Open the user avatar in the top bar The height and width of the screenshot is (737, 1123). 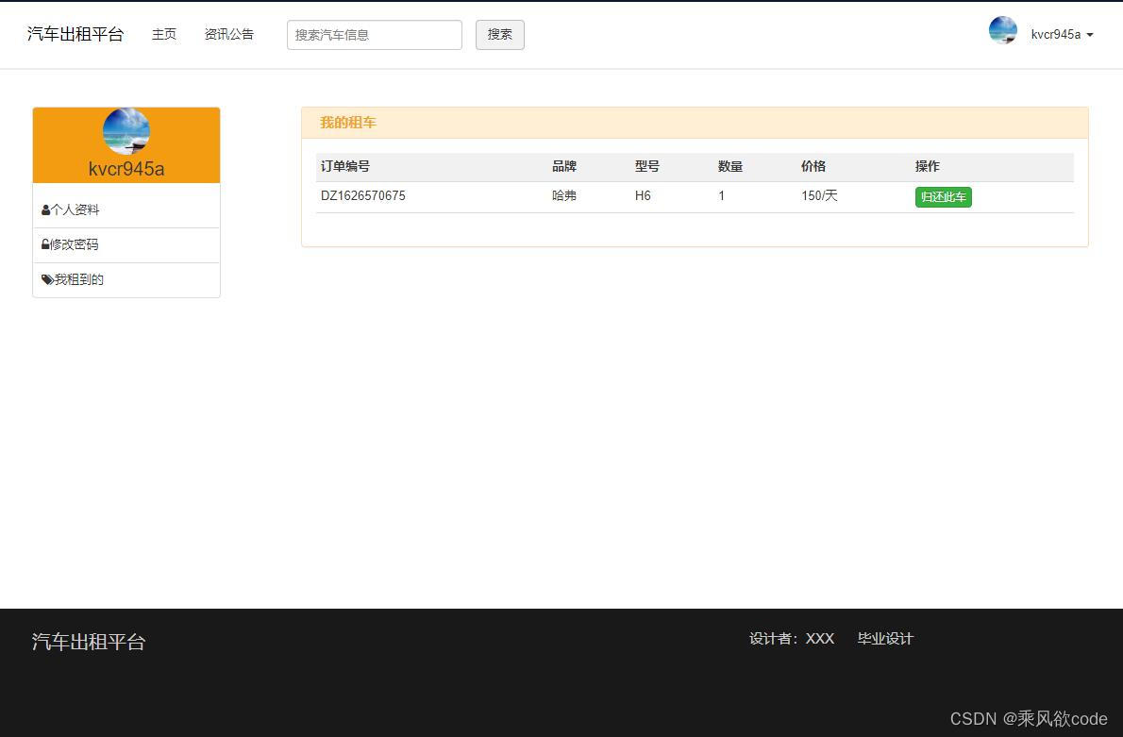pos(1002,30)
